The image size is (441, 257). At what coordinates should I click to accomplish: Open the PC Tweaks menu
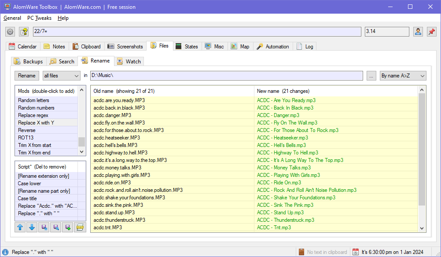tap(39, 18)
